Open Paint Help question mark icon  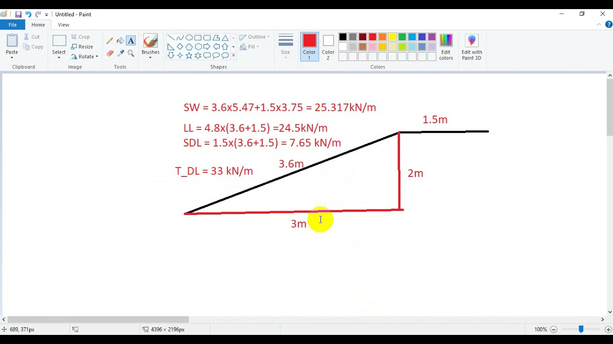pyautogui.click(x=609, y=25)
